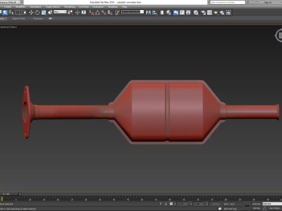Viewport: 282px width, 211px height.
Task: Open the Modifiers menu
Action: click(21, 7)
